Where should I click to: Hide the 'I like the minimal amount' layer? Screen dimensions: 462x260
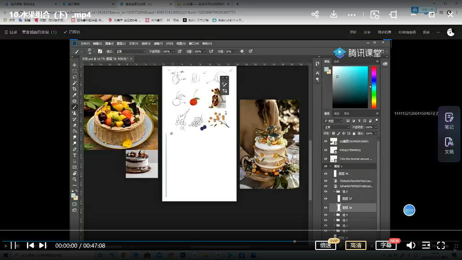point(326,159)
